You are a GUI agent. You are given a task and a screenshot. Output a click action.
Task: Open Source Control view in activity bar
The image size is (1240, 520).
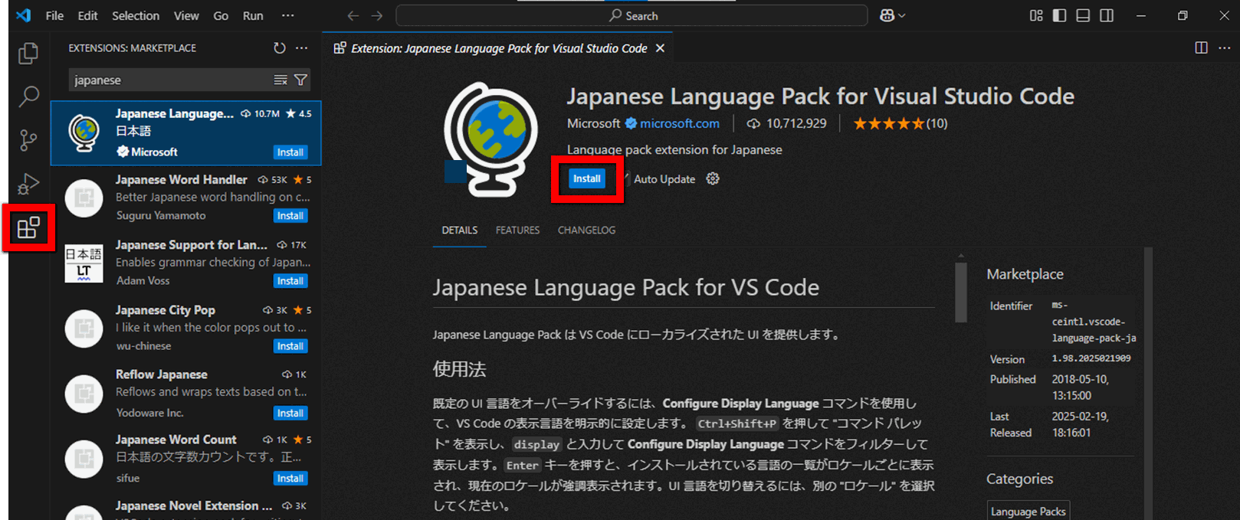coord(28,140)
